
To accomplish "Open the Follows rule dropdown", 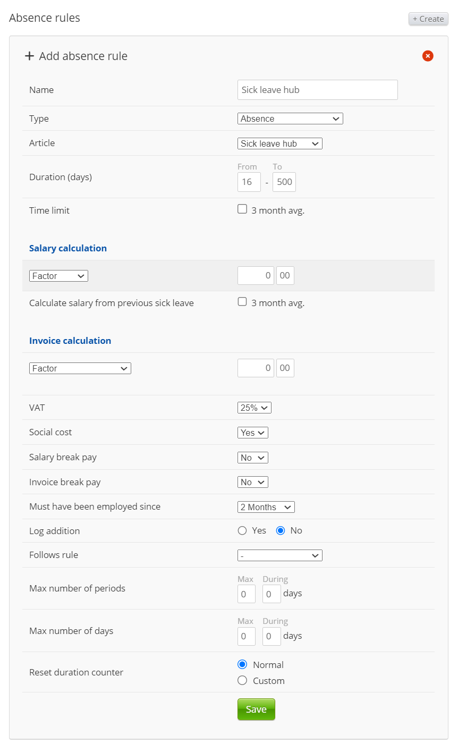I will [x=279, y=555].
